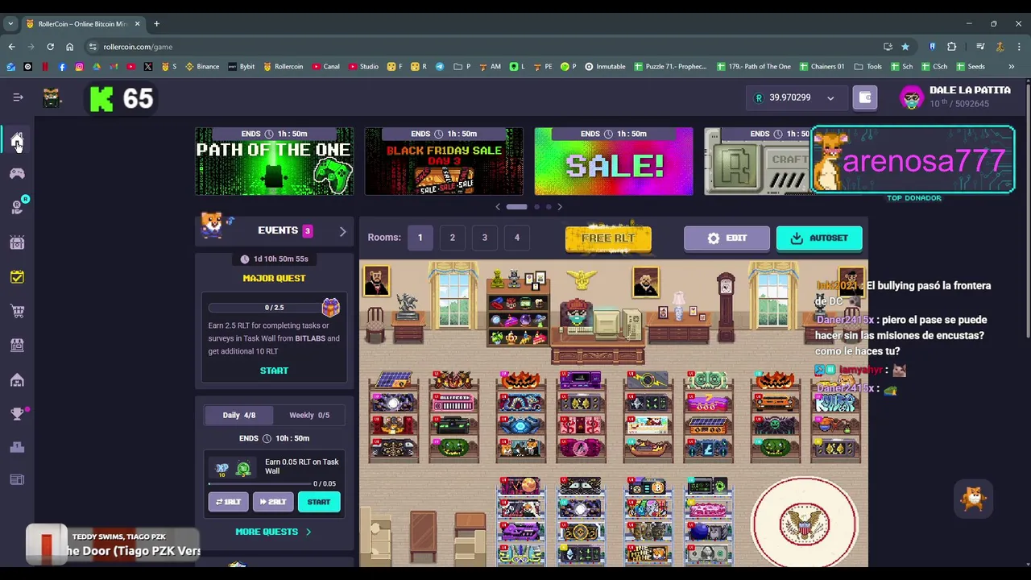This screenshot has width=1031, height=580.
Task: Open the Binance bookmark
Action: [x=202, y=67]
